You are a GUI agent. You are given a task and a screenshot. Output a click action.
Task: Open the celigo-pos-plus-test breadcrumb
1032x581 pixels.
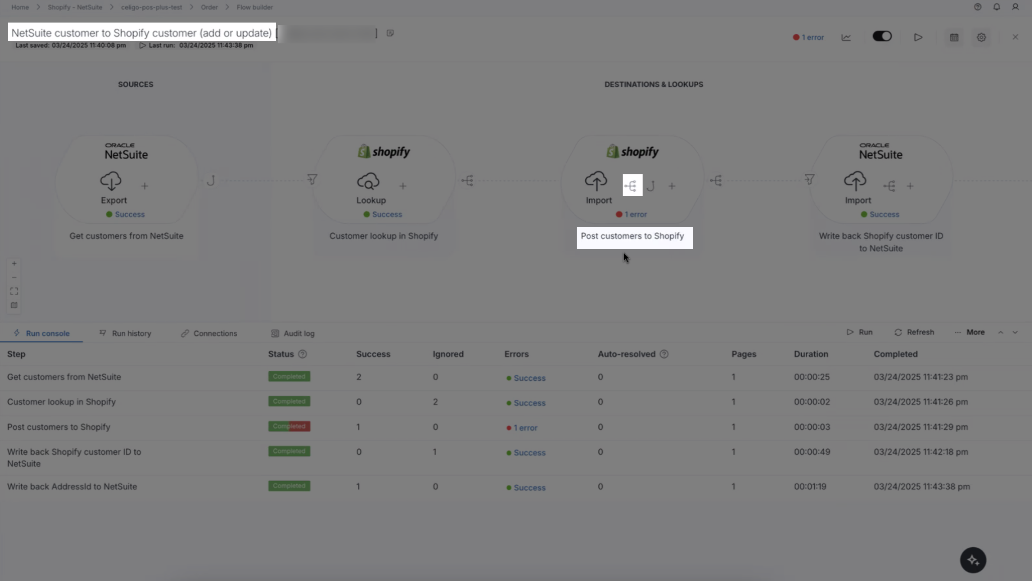click(151, 7)
